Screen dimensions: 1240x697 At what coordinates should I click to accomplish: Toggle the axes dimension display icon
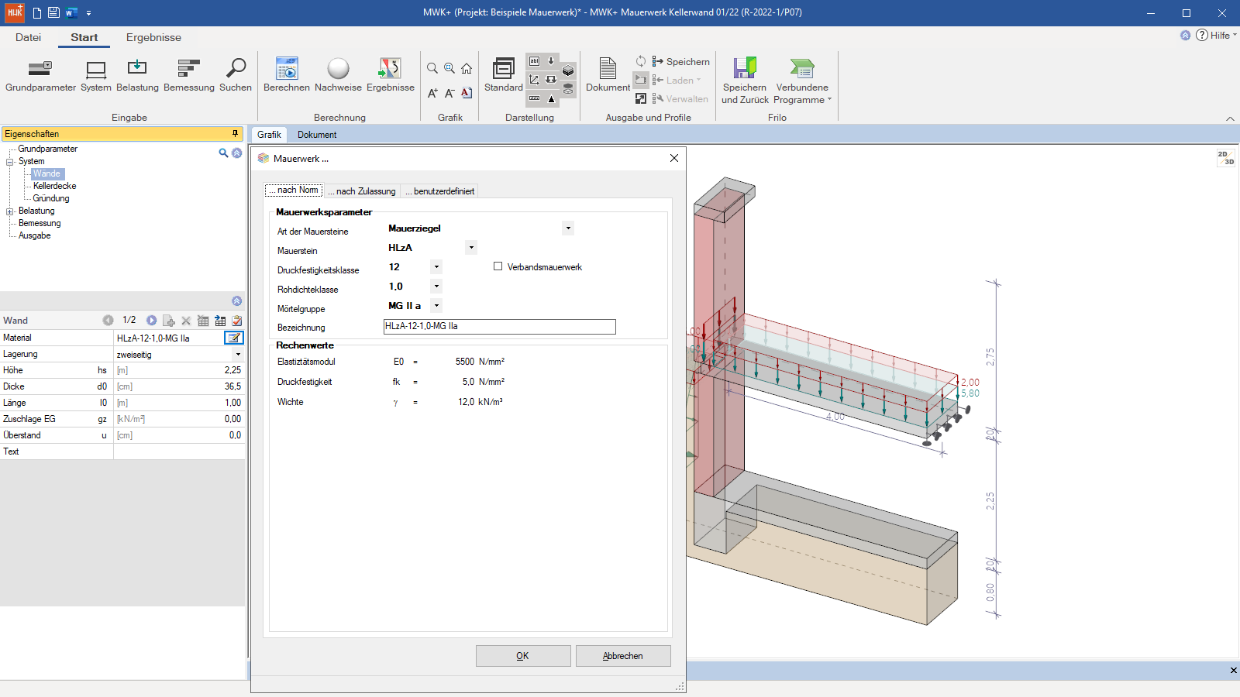pos(534,79)
